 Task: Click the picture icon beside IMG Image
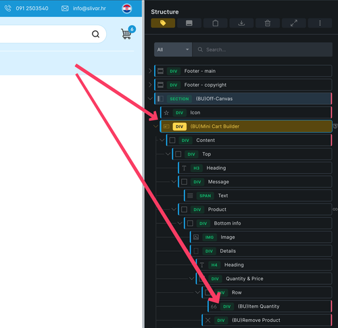[196, 237]
